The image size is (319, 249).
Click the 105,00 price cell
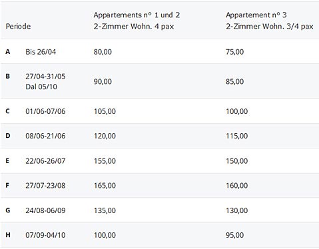105,111
